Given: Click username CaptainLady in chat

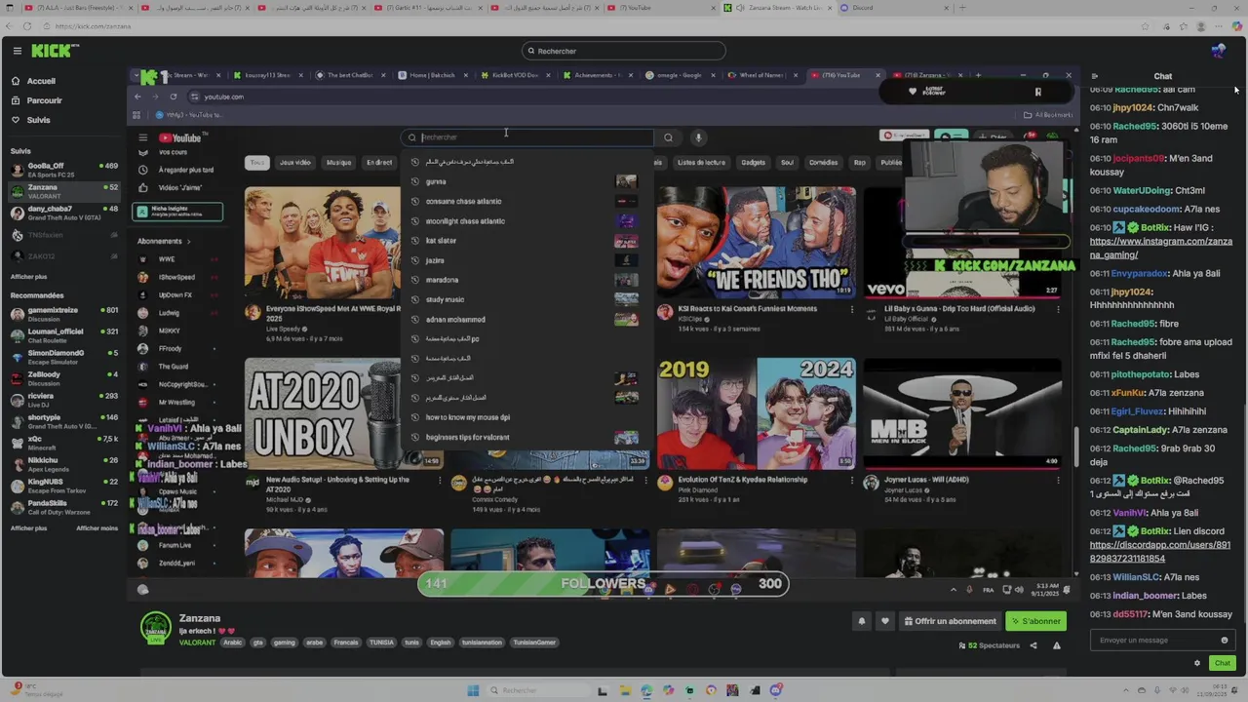Looking at the screenshot, I should click(1140, 430).
